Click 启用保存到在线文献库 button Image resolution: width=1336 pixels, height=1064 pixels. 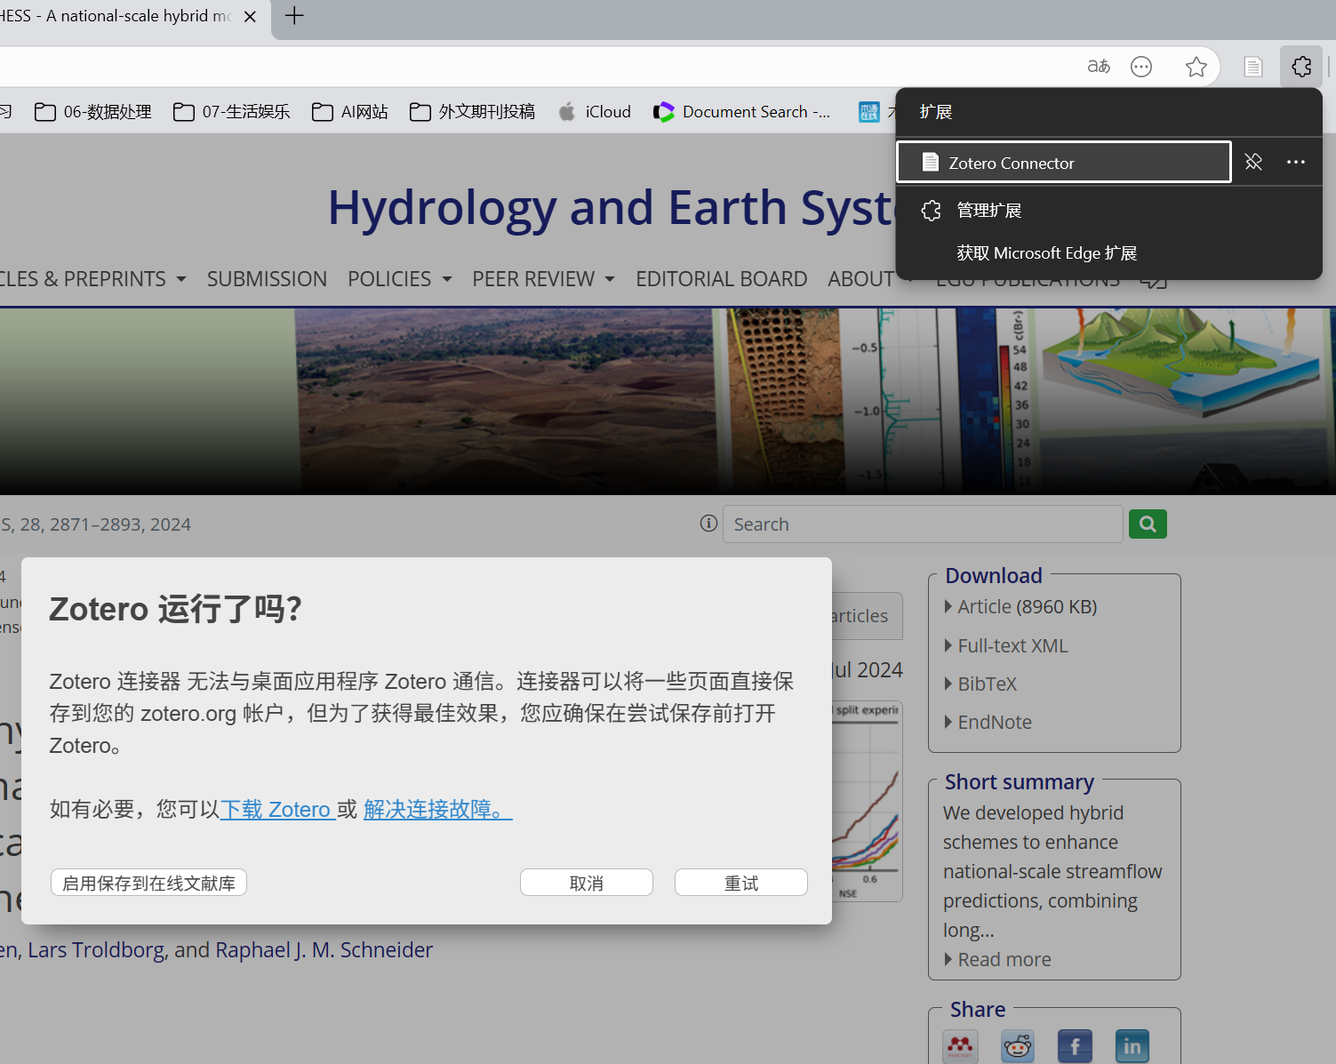pos(148,883)
